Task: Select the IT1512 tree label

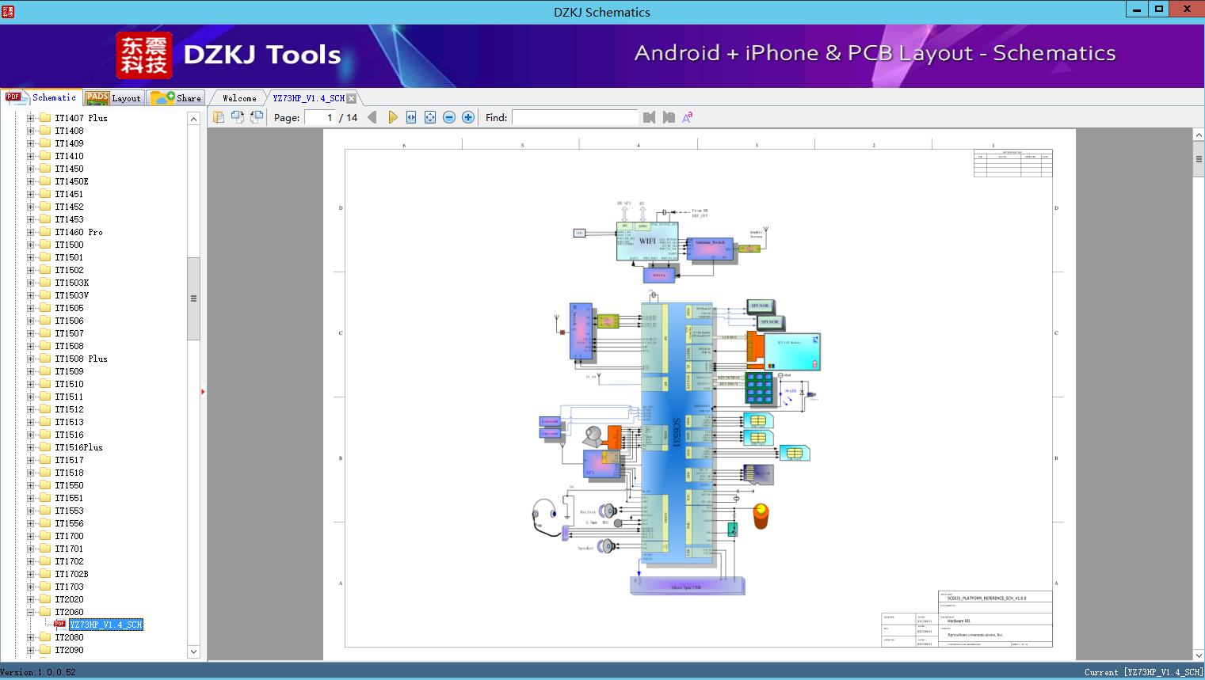Action: [x=69, y=409]
